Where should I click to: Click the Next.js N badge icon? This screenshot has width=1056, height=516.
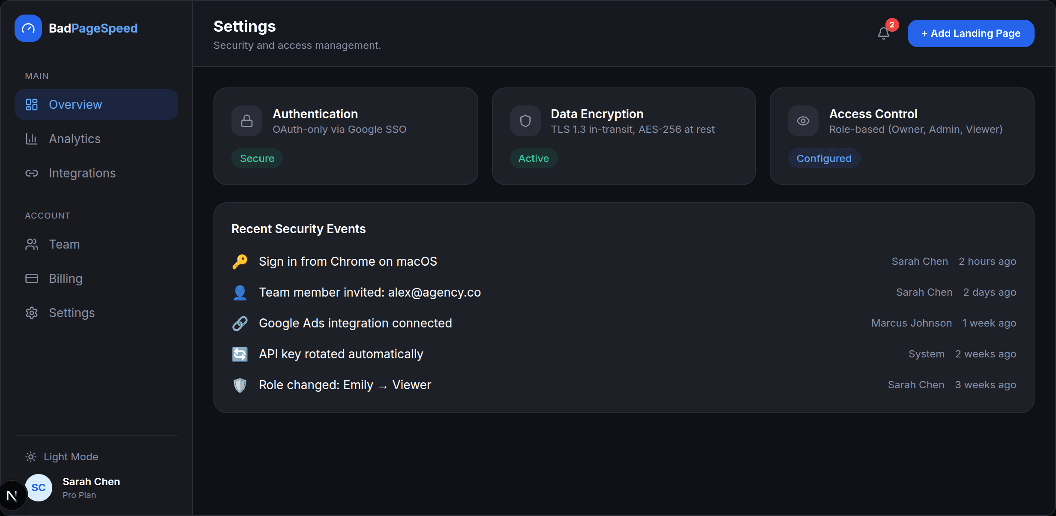coord(12,495)
